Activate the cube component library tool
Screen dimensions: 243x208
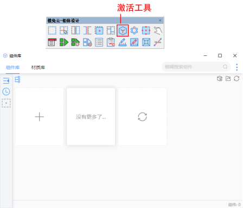(x=123, y=30)
